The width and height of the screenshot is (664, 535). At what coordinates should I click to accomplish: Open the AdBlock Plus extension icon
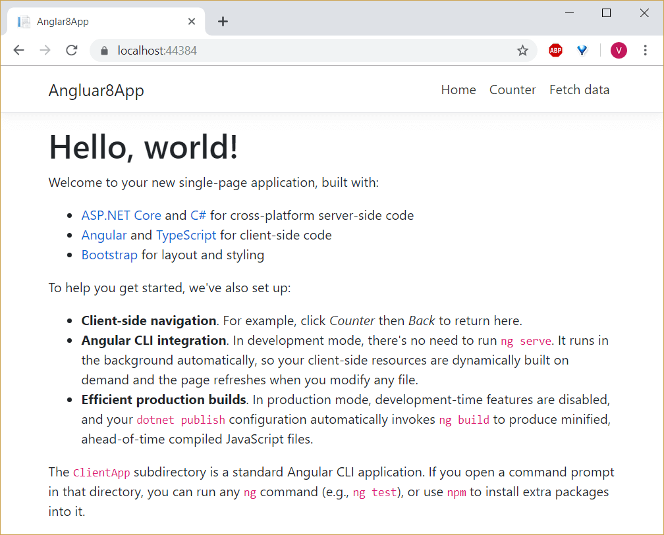tap(555, 51)
